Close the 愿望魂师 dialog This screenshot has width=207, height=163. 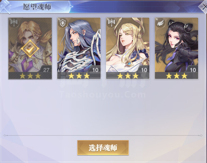[x=204, y=6]
